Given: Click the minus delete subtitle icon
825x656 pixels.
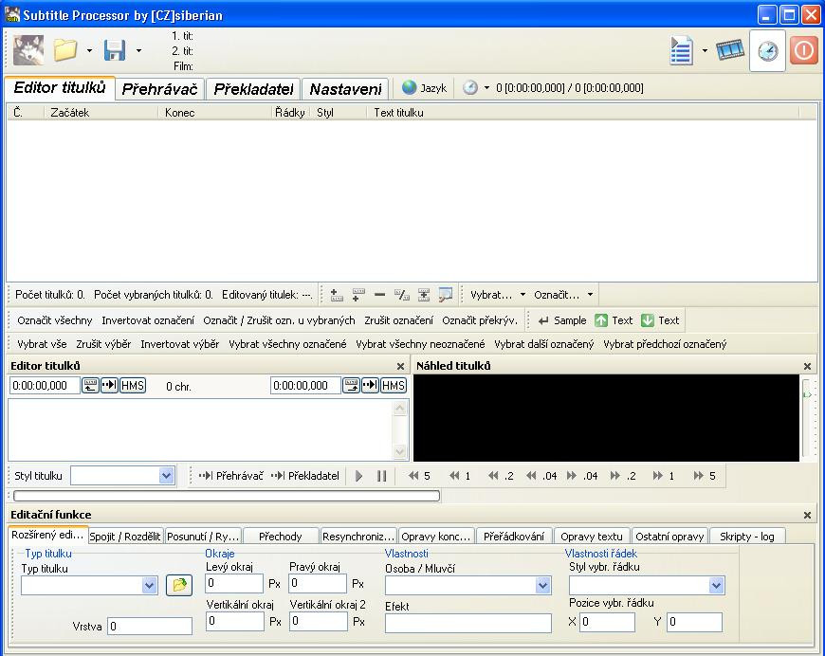Looking at the screenshot, I should (x=380, y=295).
